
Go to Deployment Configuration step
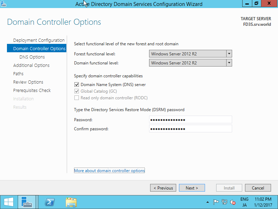(39, 40)
